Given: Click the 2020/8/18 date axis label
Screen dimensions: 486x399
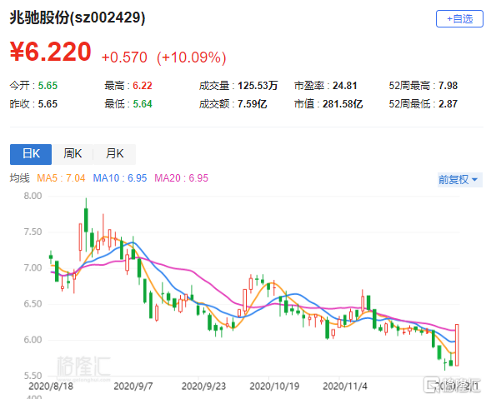Looking at the screenshot, I should pyautogui.click(x=51, y=387).
